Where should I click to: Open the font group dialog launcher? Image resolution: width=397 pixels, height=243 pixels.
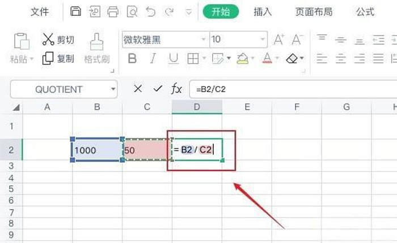click(303, 71)
